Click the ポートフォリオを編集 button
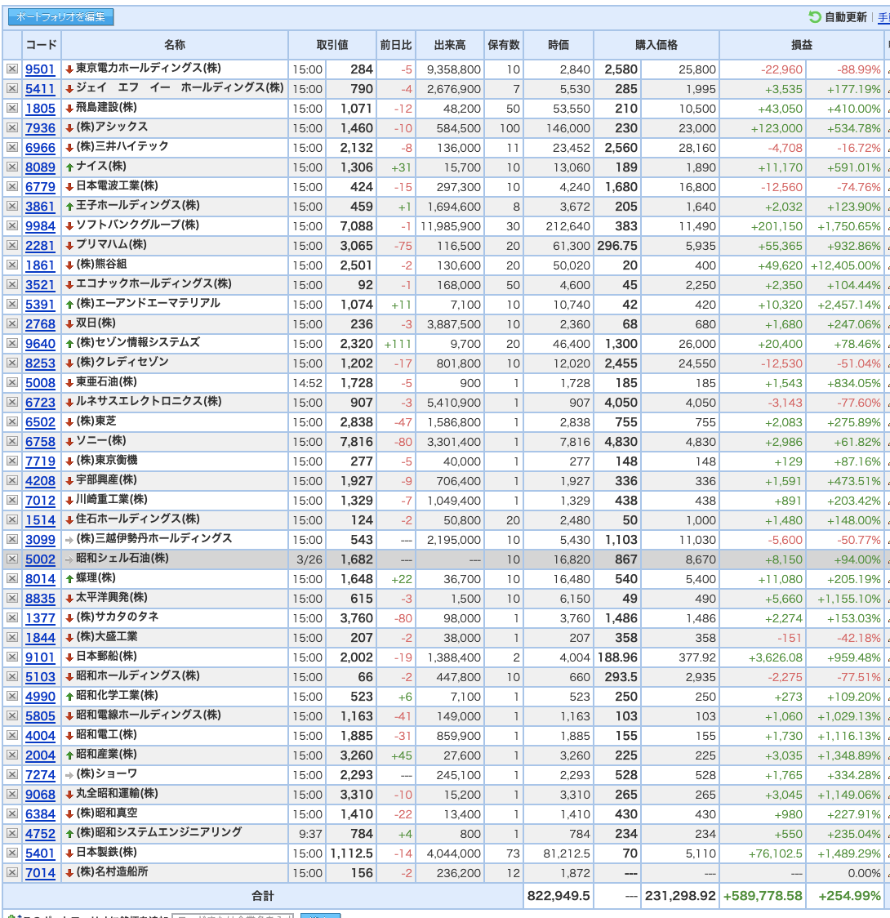The height and width of the screenshot is (918, 890). pyautogui.click(x=61, y=17)
